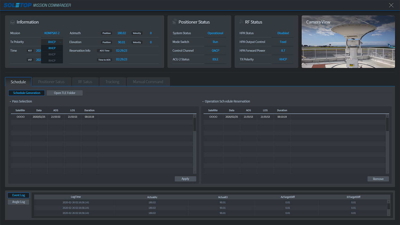Click Duration 00:10:19 in Operation Schedule Reservation

(x=282, y=117)
